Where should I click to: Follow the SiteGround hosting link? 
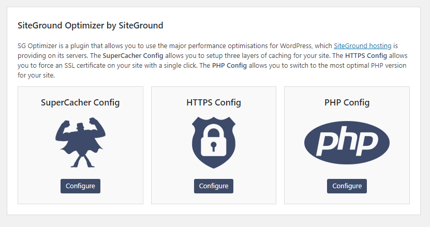362,46
